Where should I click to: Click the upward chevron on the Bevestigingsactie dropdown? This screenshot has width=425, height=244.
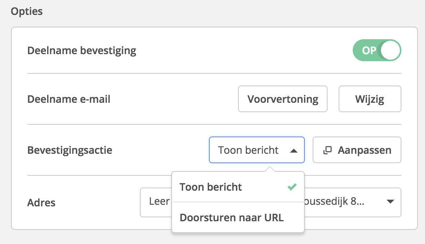click(294, 150)
